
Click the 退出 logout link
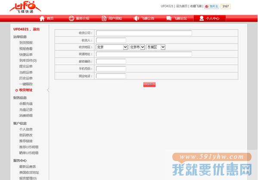pos(36,29)
